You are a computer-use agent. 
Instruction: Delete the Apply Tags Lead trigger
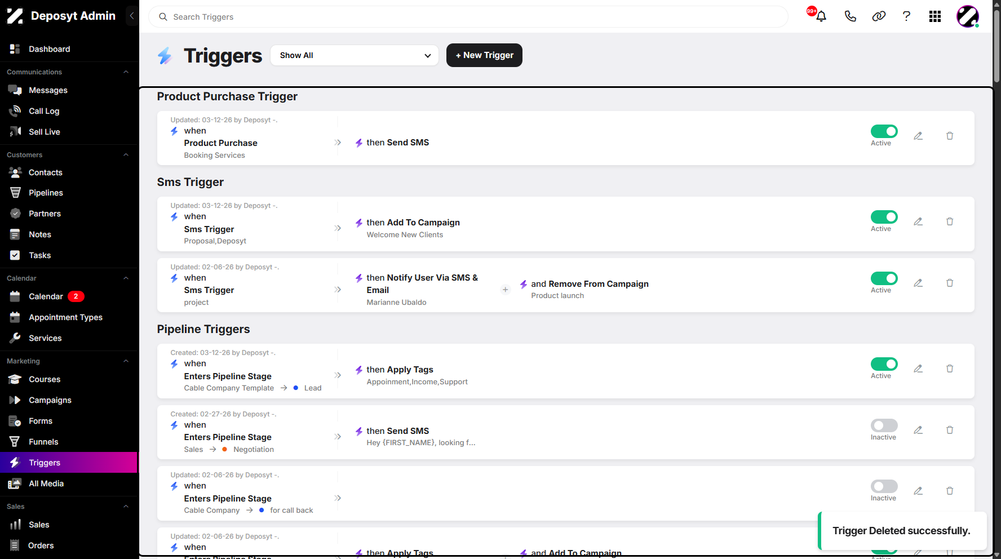tap(950, 369)
